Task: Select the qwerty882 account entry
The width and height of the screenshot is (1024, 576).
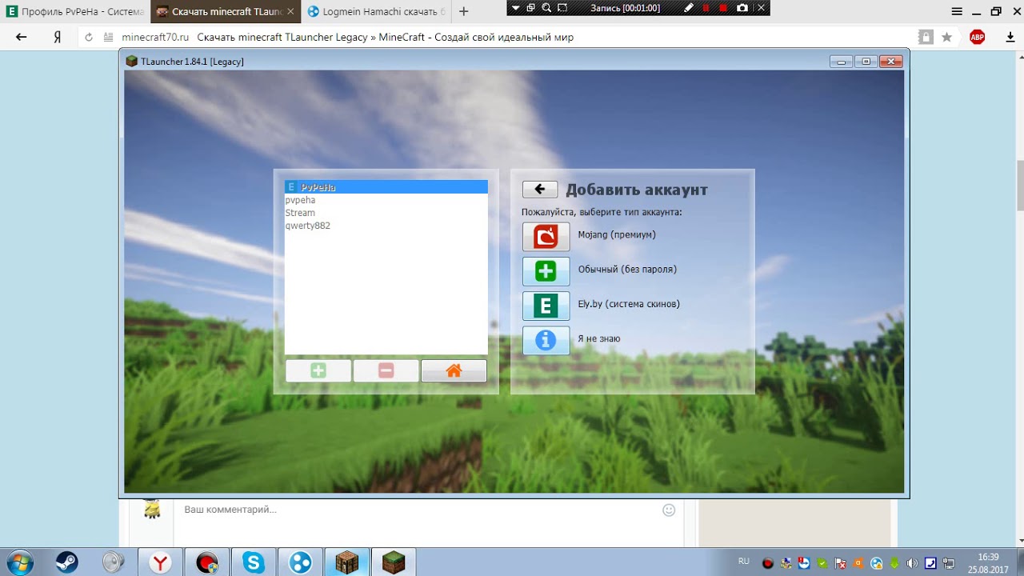Action: [x=386, y=226]
